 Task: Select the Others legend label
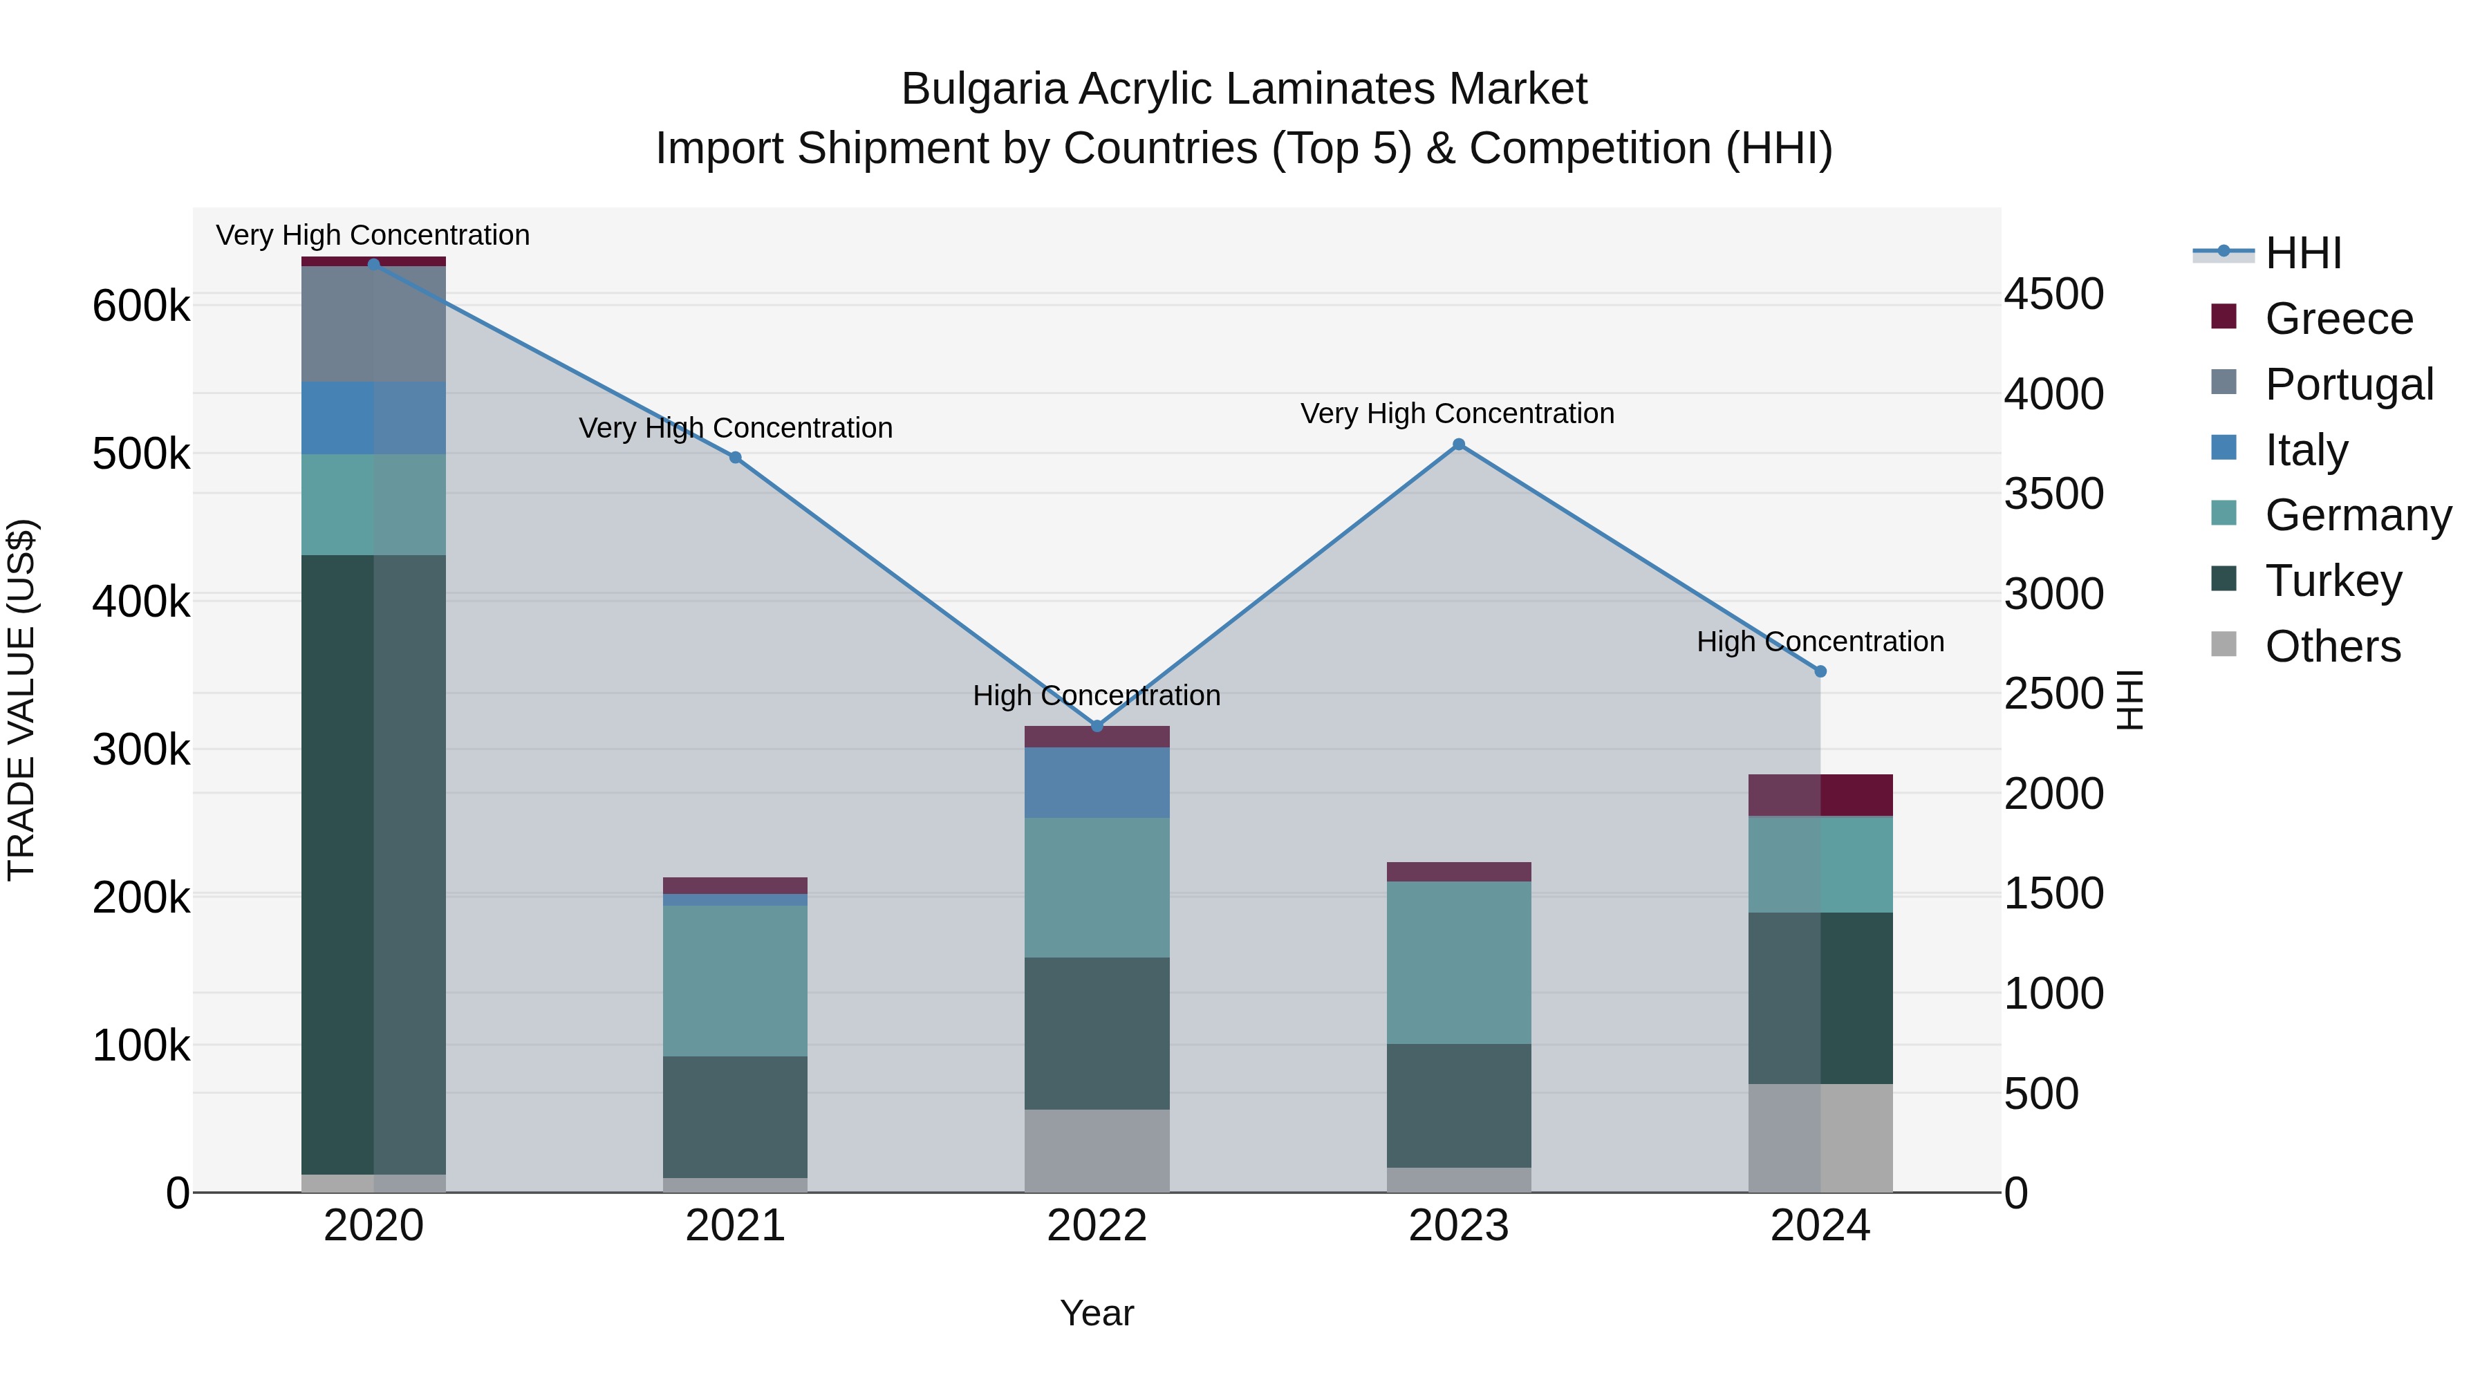(2333, 646)
